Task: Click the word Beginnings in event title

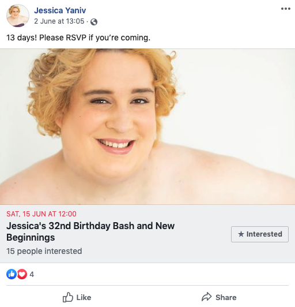Action: [31, 238]
